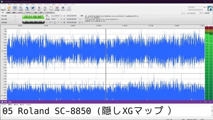213x120 pixels.
Task: Click the 1:10.00 mark on the time ruler
Action: [x=125, y=26]
